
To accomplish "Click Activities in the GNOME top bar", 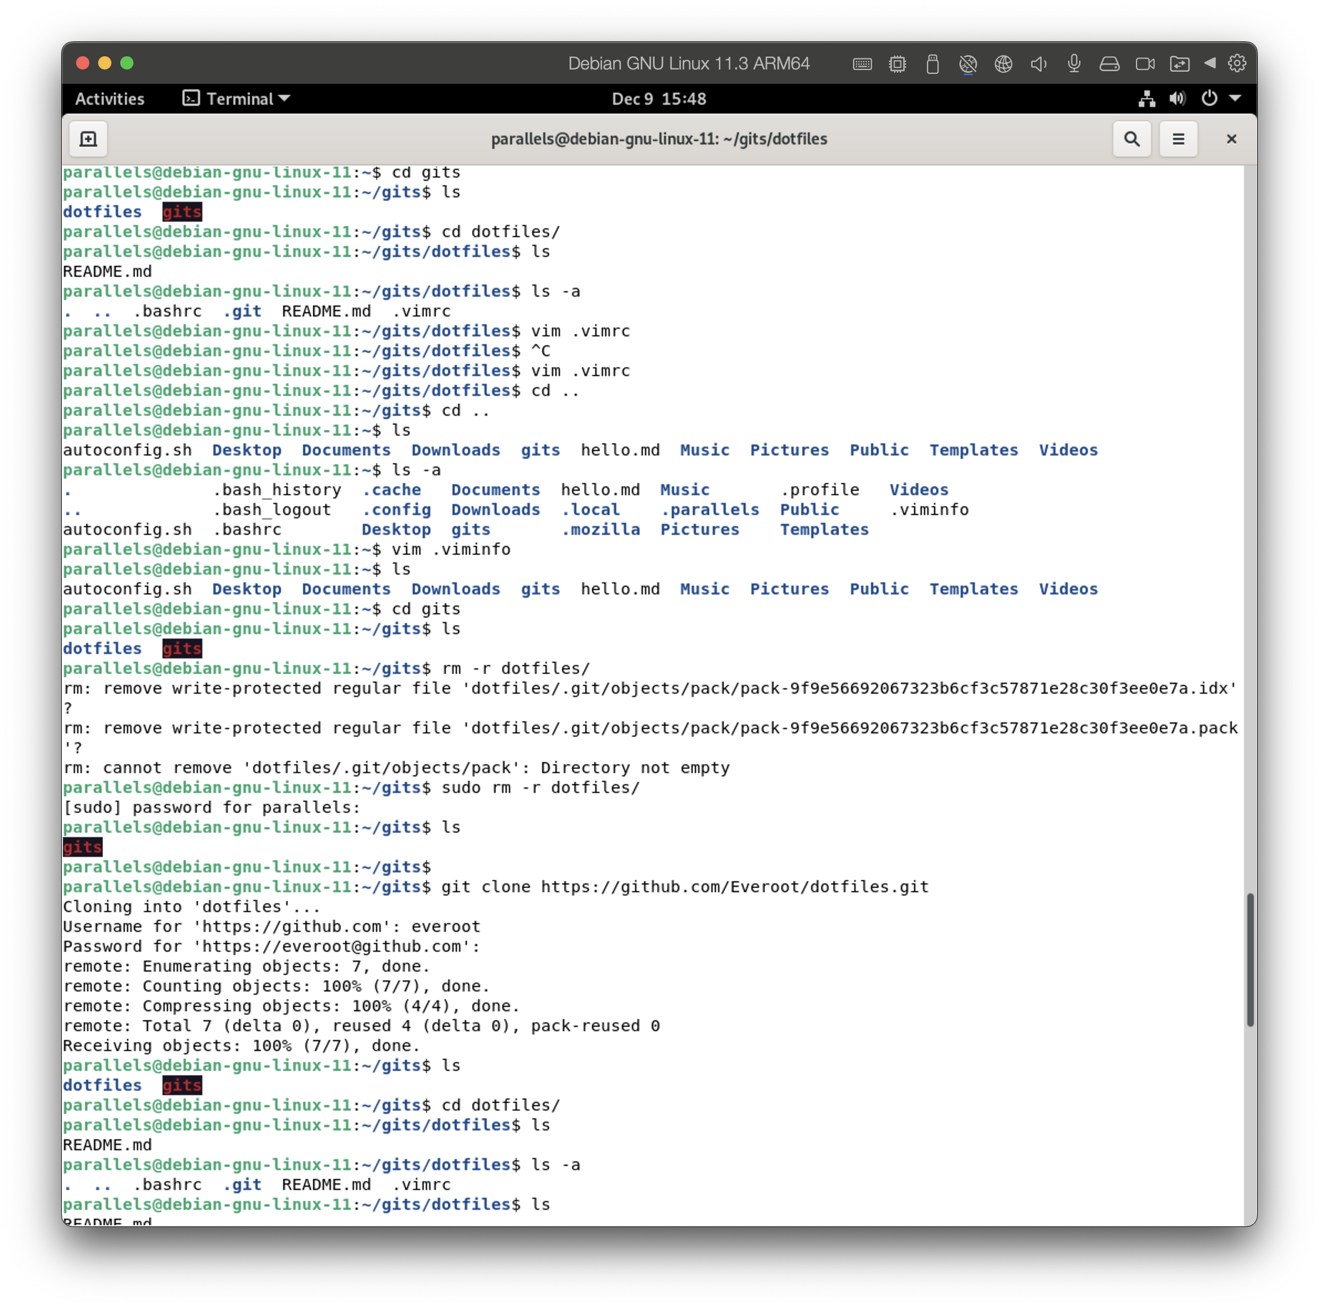I will [x=109, y=98].
